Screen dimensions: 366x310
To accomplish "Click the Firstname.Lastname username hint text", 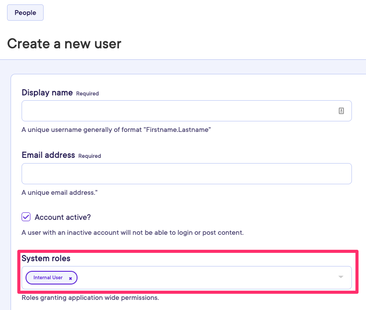I will (x=116, y=130).
